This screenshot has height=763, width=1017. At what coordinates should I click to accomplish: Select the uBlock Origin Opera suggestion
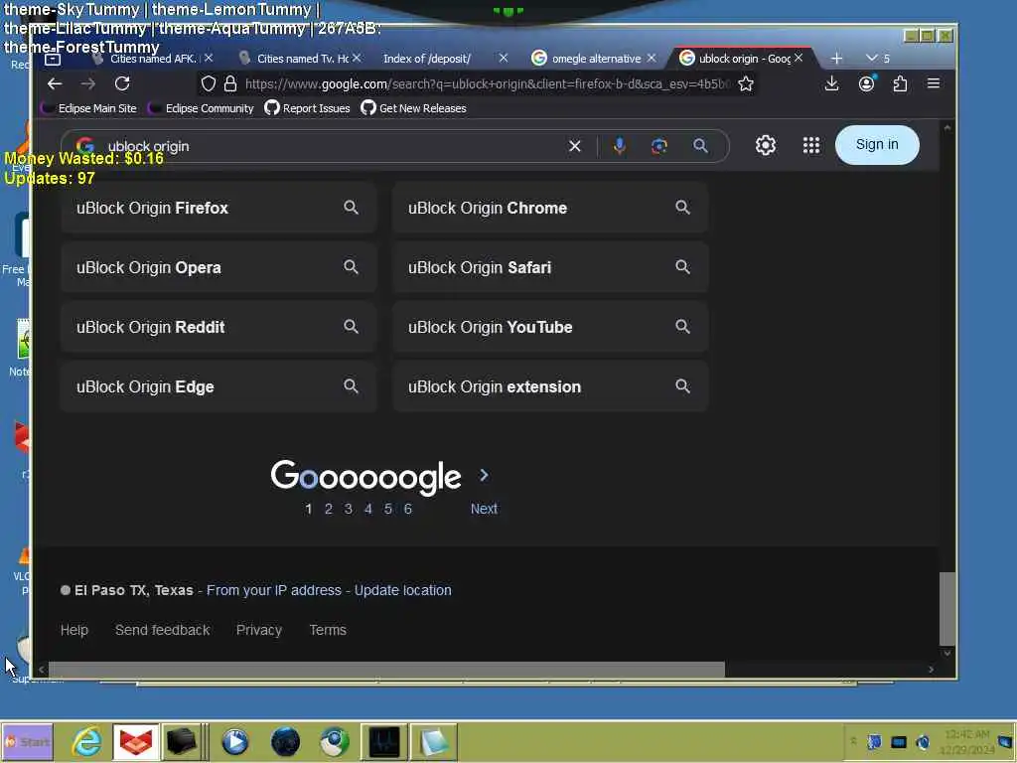(218, 267)
